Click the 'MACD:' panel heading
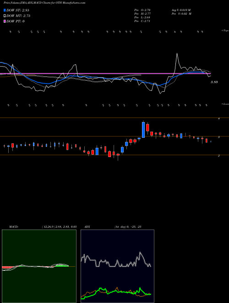Image resolution: width=229 pixels, height=303 pixels. 13,227
